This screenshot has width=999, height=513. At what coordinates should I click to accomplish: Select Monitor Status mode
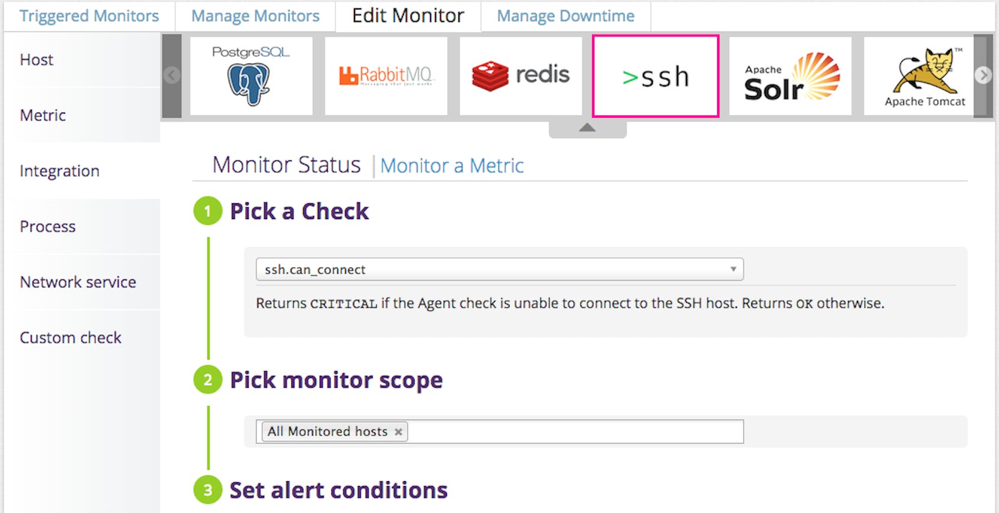(x=287, y=165)
